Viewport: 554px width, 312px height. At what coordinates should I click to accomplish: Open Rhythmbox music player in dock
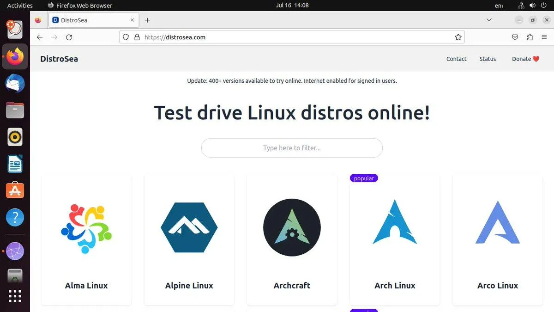click(x=15, y=137)
